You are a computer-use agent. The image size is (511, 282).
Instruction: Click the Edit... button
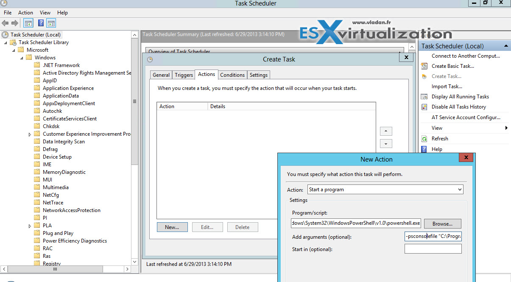pyautogui.click(x=207, y=227)
